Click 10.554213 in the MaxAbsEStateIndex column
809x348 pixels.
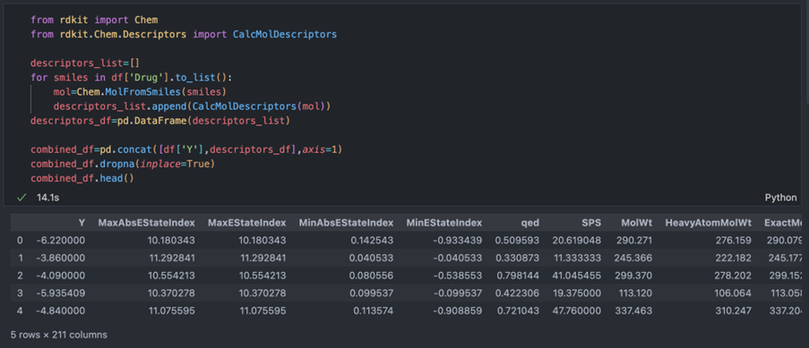point(172,276)
